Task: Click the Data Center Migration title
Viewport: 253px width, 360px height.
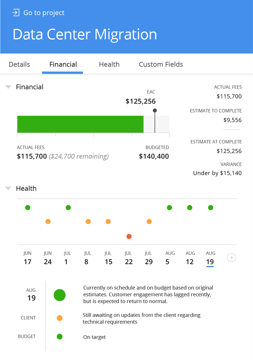Action: 85,35
